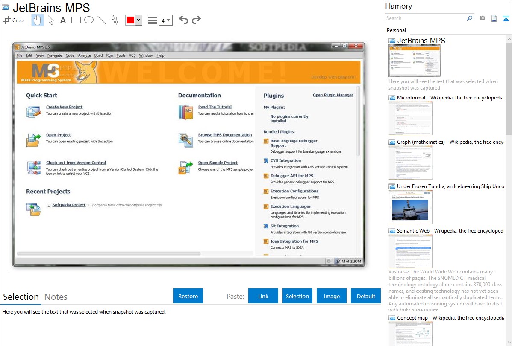
Task: Click the red annotation color swatch
Action: click(x=130, y=20)
